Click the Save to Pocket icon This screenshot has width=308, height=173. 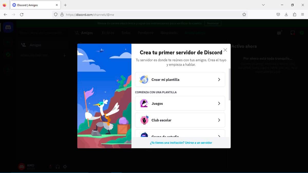click(278, 15)
